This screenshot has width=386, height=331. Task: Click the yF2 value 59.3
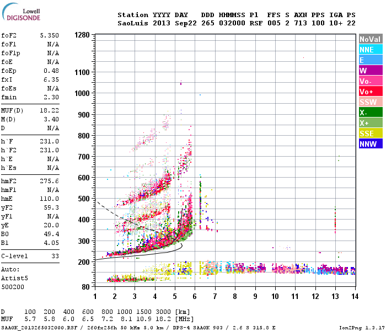coord(51,207)
